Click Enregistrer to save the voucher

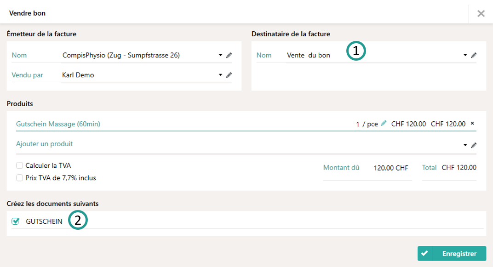tap(452, 253)
